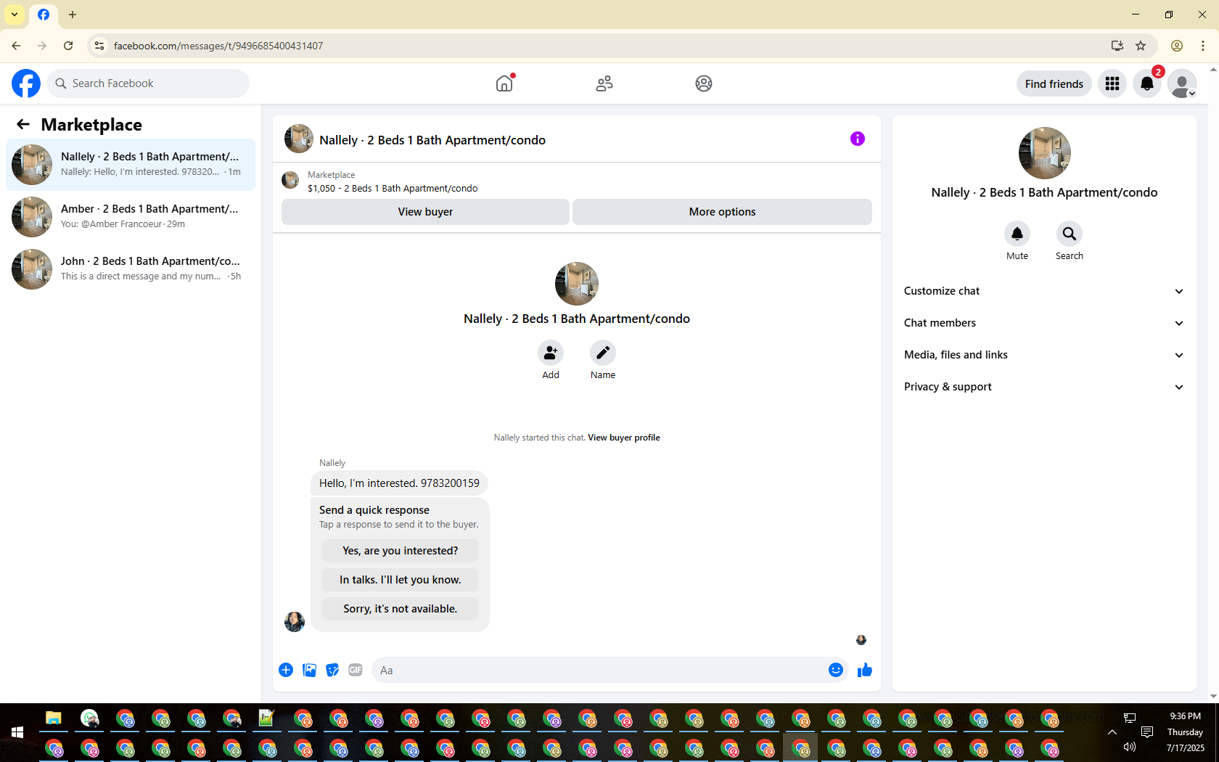The image size is (1219, 762).
Task: Open the John conversation in list
Action: (x=131, y=269)
